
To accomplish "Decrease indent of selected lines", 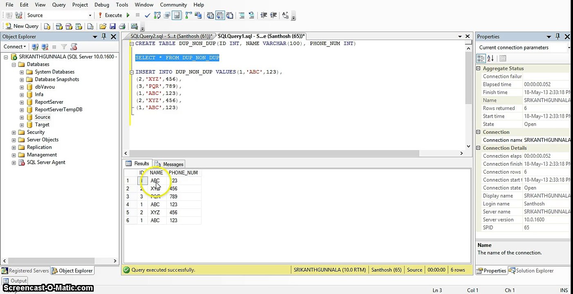I will [264, 16].
